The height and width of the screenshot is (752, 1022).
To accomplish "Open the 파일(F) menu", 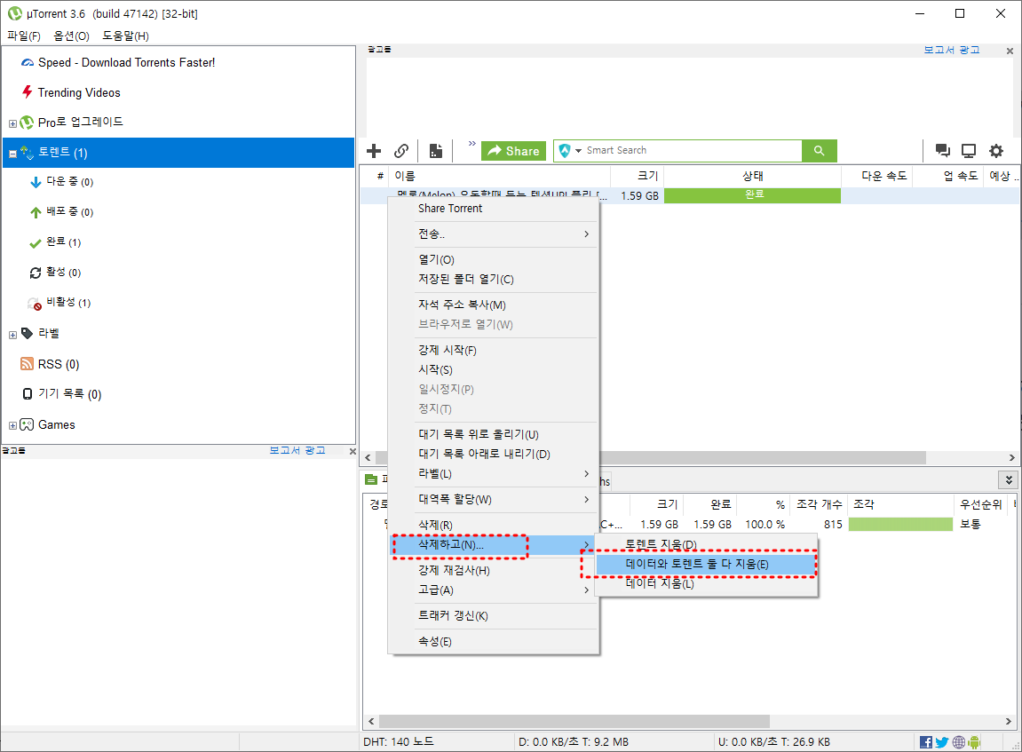I will (24, 36).
